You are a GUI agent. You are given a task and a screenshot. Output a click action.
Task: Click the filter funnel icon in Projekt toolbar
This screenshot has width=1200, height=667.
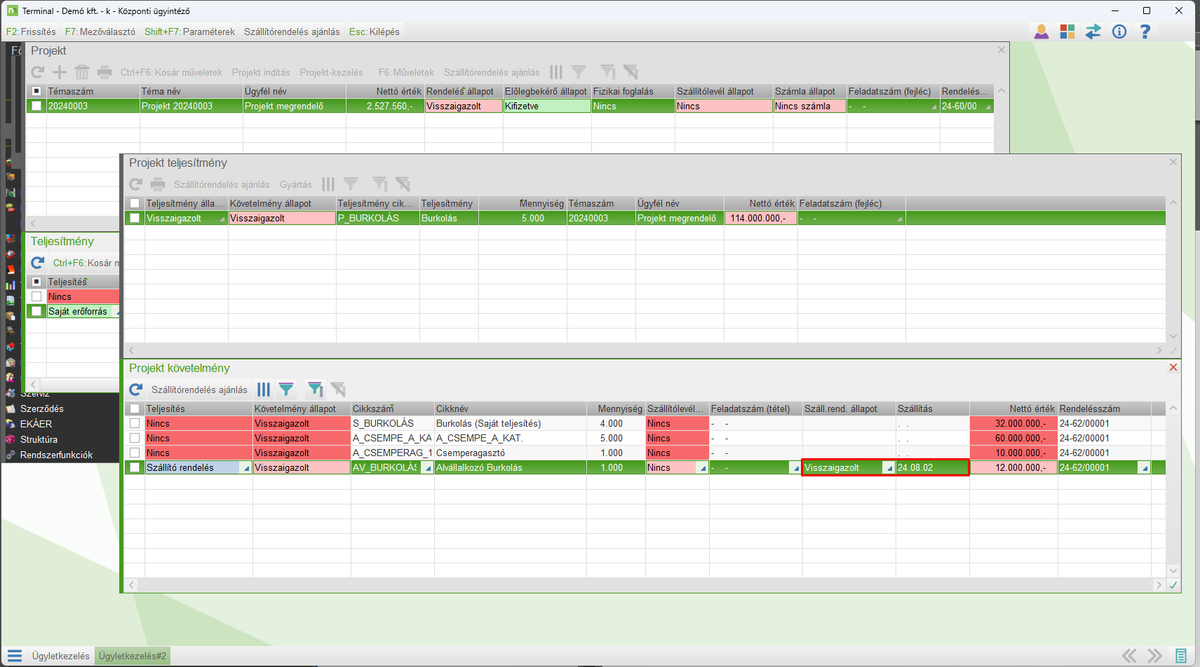click(x=579, y=72)
